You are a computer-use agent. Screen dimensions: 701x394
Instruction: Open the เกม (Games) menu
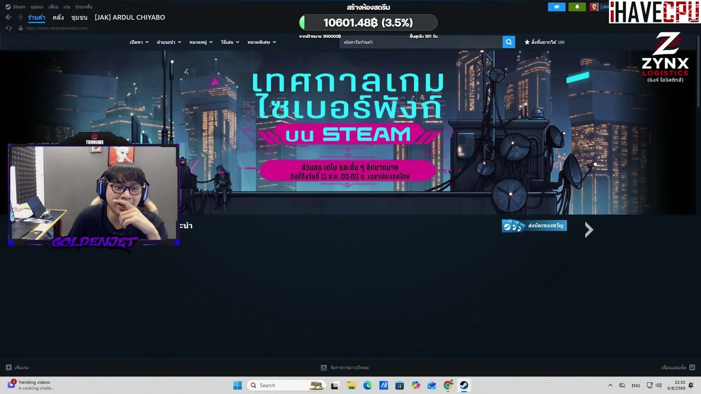click(x=67, y=7)
